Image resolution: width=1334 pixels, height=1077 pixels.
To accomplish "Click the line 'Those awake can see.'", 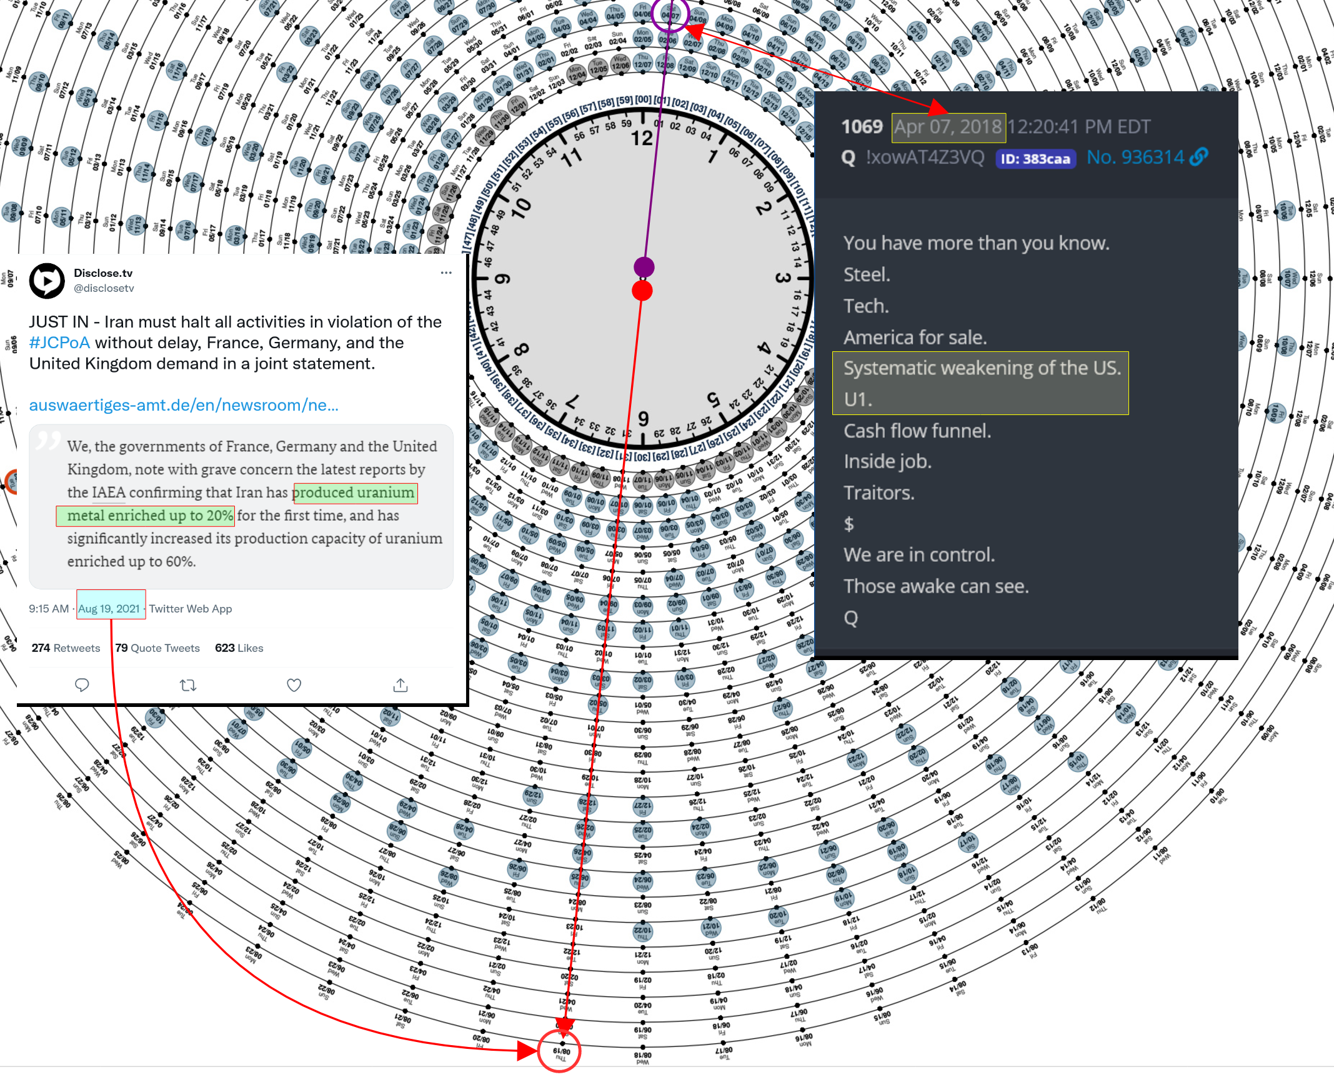I will [x=936, y=586].
